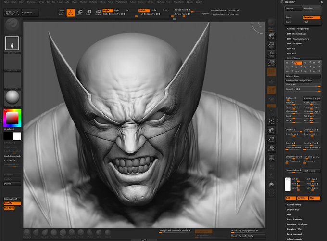Screen dimensions: 327x241
Task: Click the Edit Noise button
Action: tap(312, 171)
